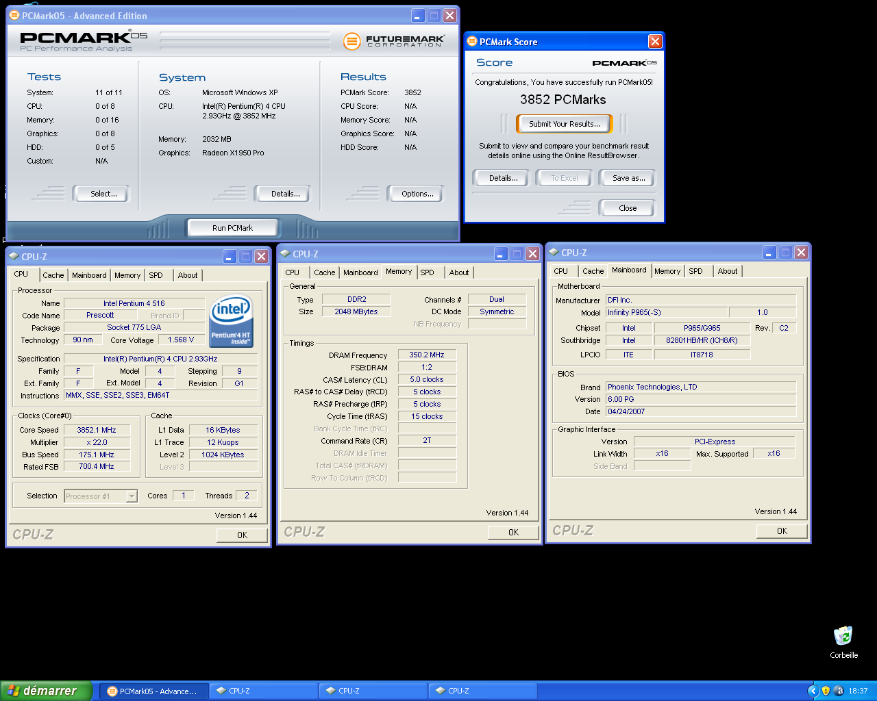Click the 18:37 clock in system tray

coord(858,691)
